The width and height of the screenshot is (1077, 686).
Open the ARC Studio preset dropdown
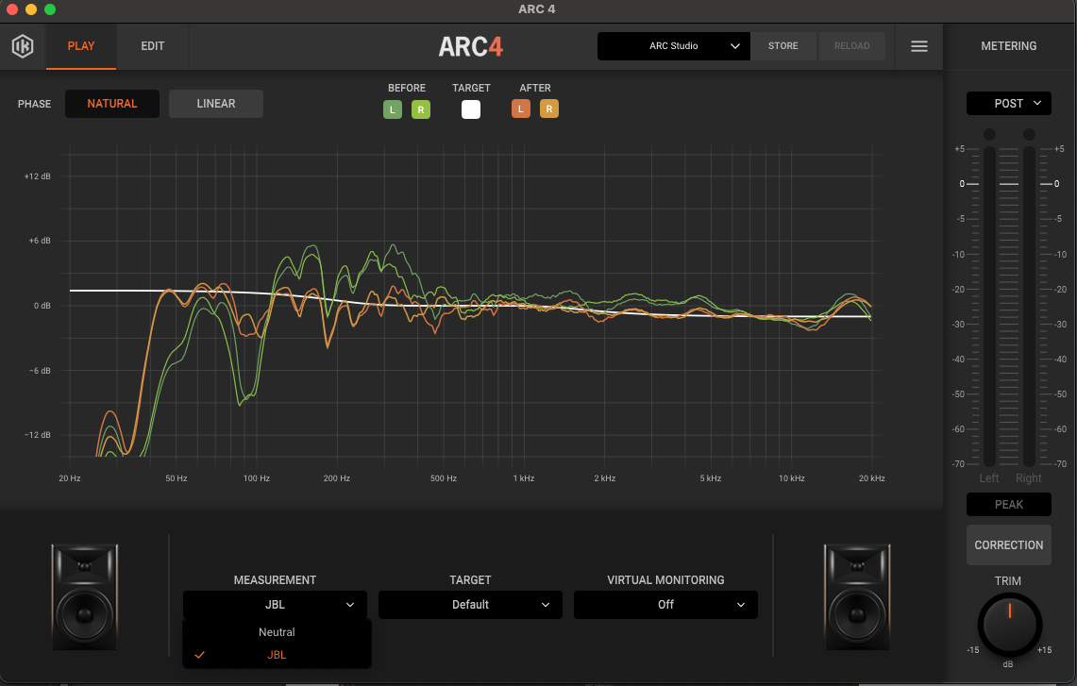click(x=673, y=46)
